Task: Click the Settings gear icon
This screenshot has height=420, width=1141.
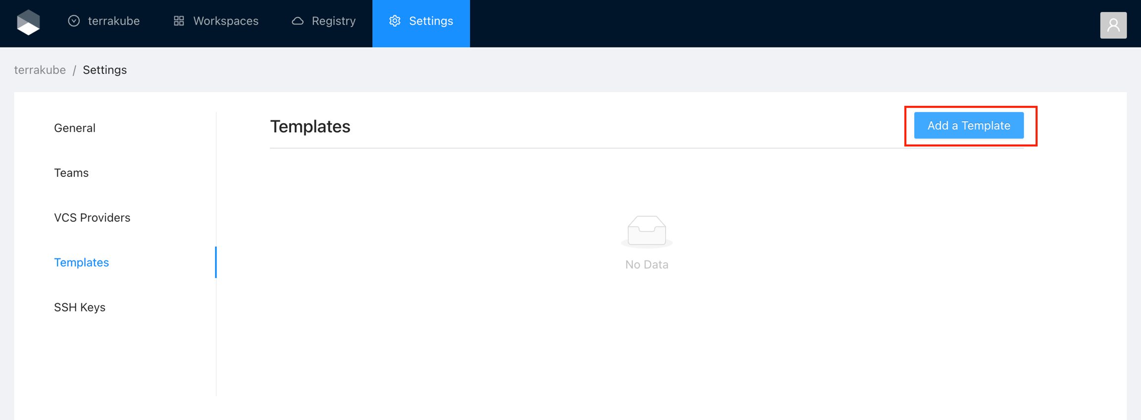Action: coord(395,21)
